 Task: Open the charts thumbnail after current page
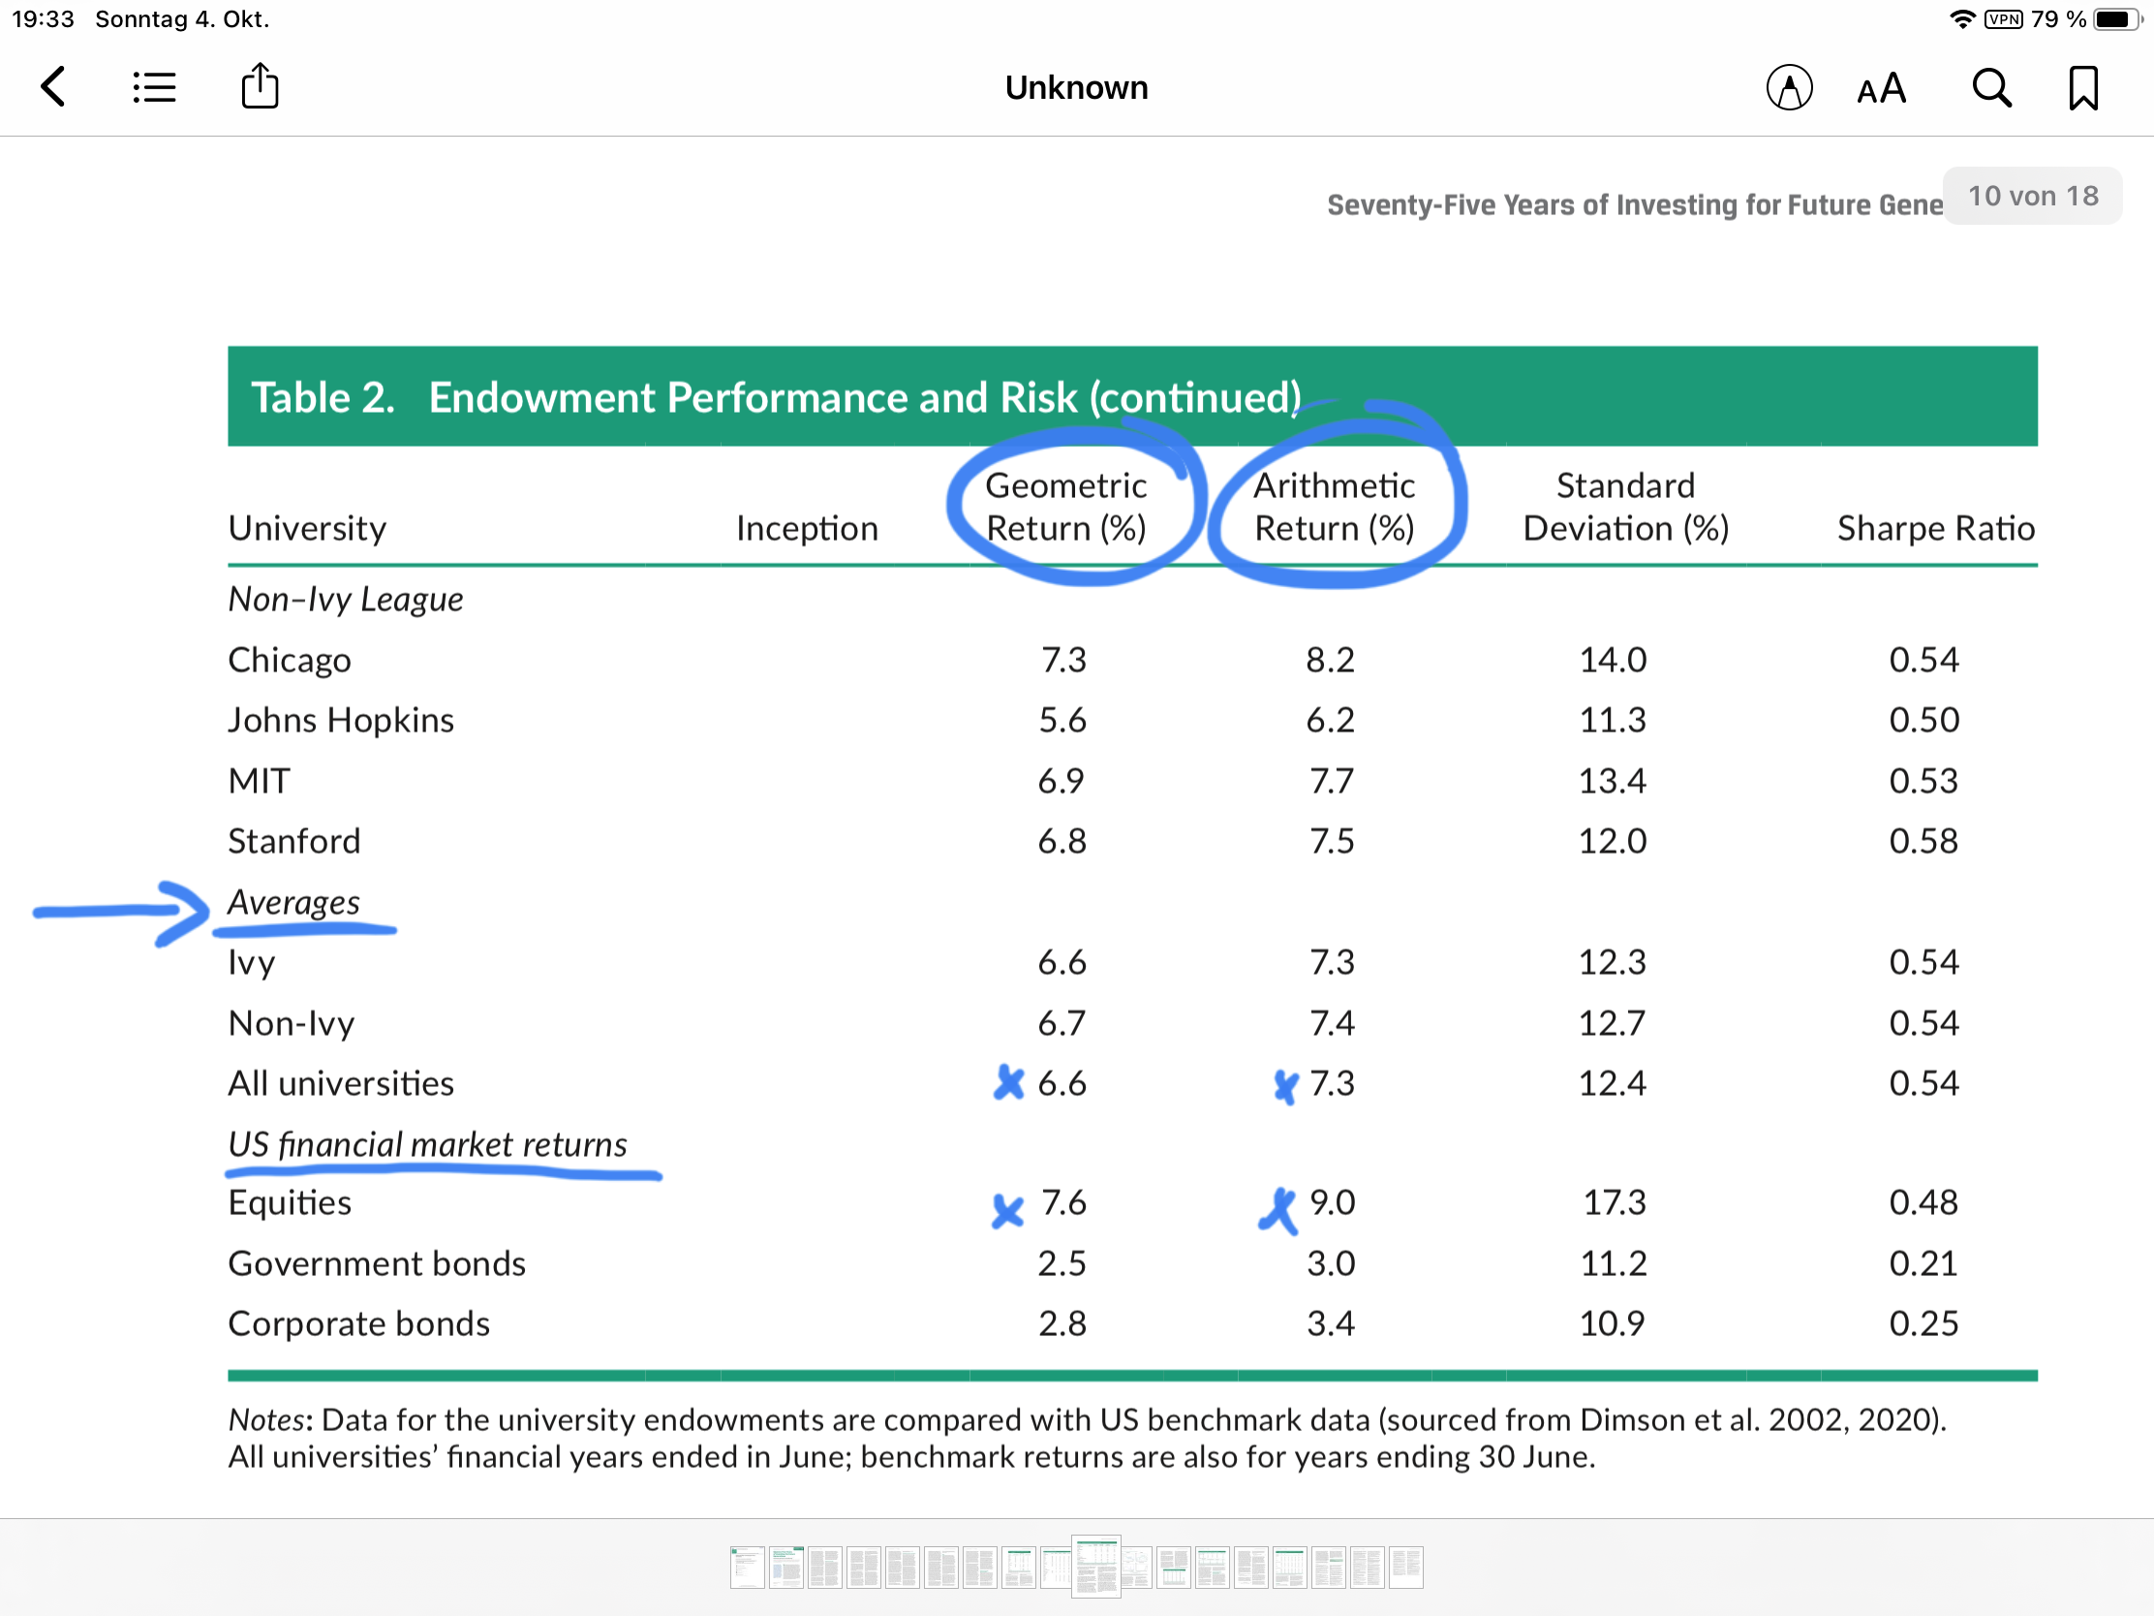coord(1136,1568)
